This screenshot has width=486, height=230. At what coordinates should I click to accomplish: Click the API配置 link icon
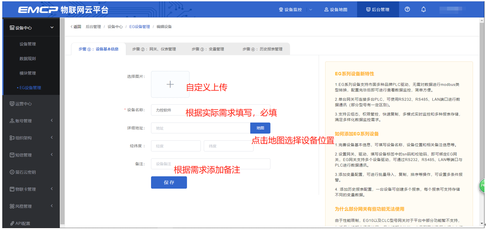[x=12, y=223]
